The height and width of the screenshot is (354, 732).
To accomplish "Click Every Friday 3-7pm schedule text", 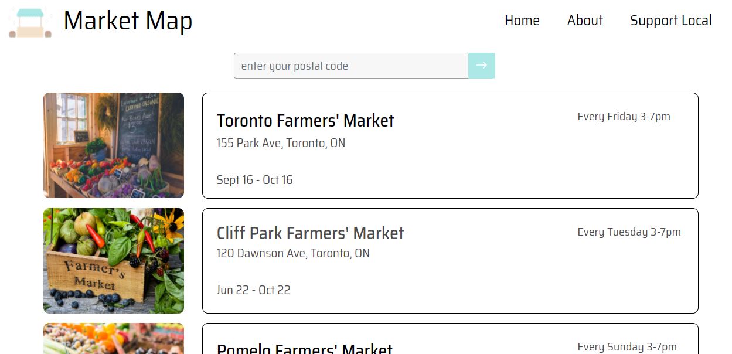I will click(x=624, y=117).
